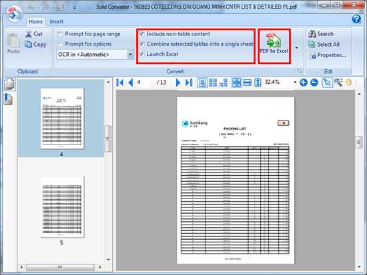Select the page 5 thumbnail

[62, 208]
